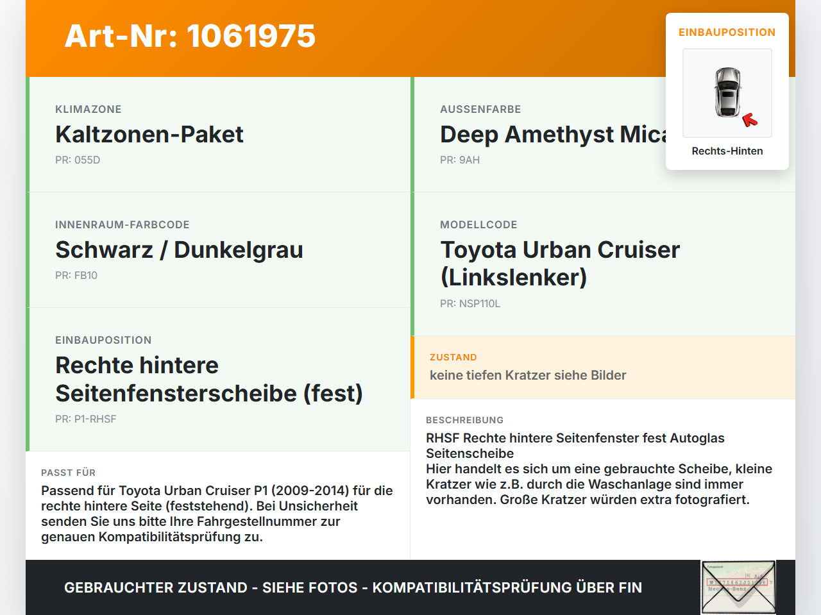
Task: Click the Art-Nr: 1061975 heading
Action: point(190,36)
